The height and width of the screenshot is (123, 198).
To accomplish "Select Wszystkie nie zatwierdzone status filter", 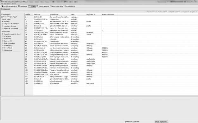I will coord(11,34).
